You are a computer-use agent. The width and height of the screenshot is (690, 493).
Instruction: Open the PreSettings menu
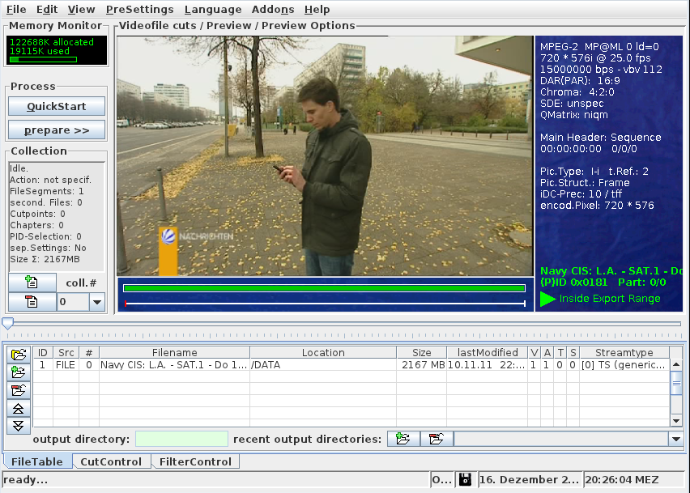[x=139, y=9]
